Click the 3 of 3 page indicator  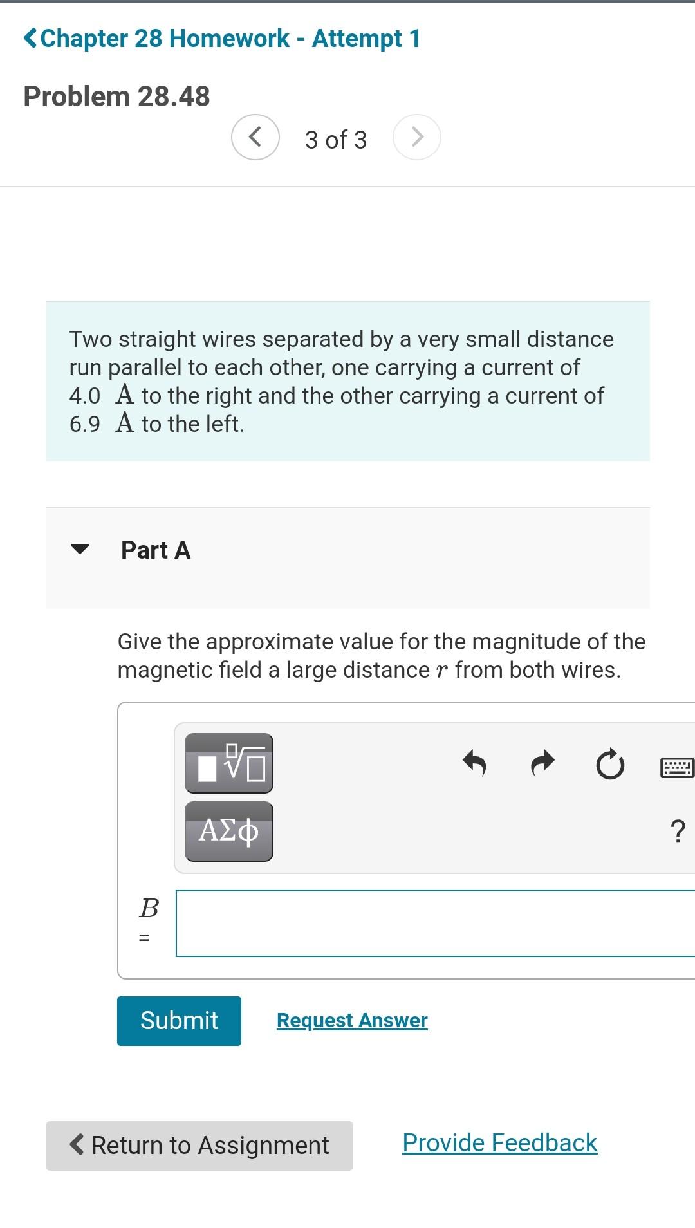pyautogui.click(x=336, y=139)
